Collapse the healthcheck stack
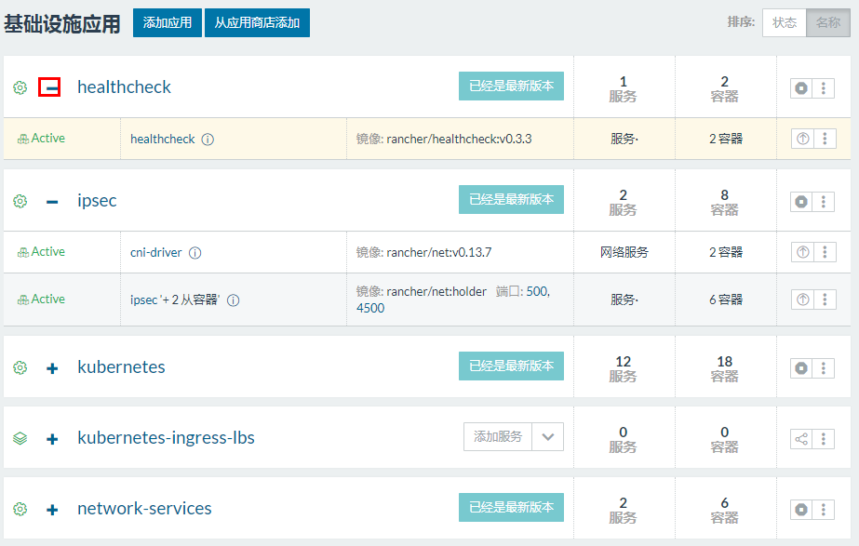This screenshot has width=859, height=546. click(x=50, y=87)
